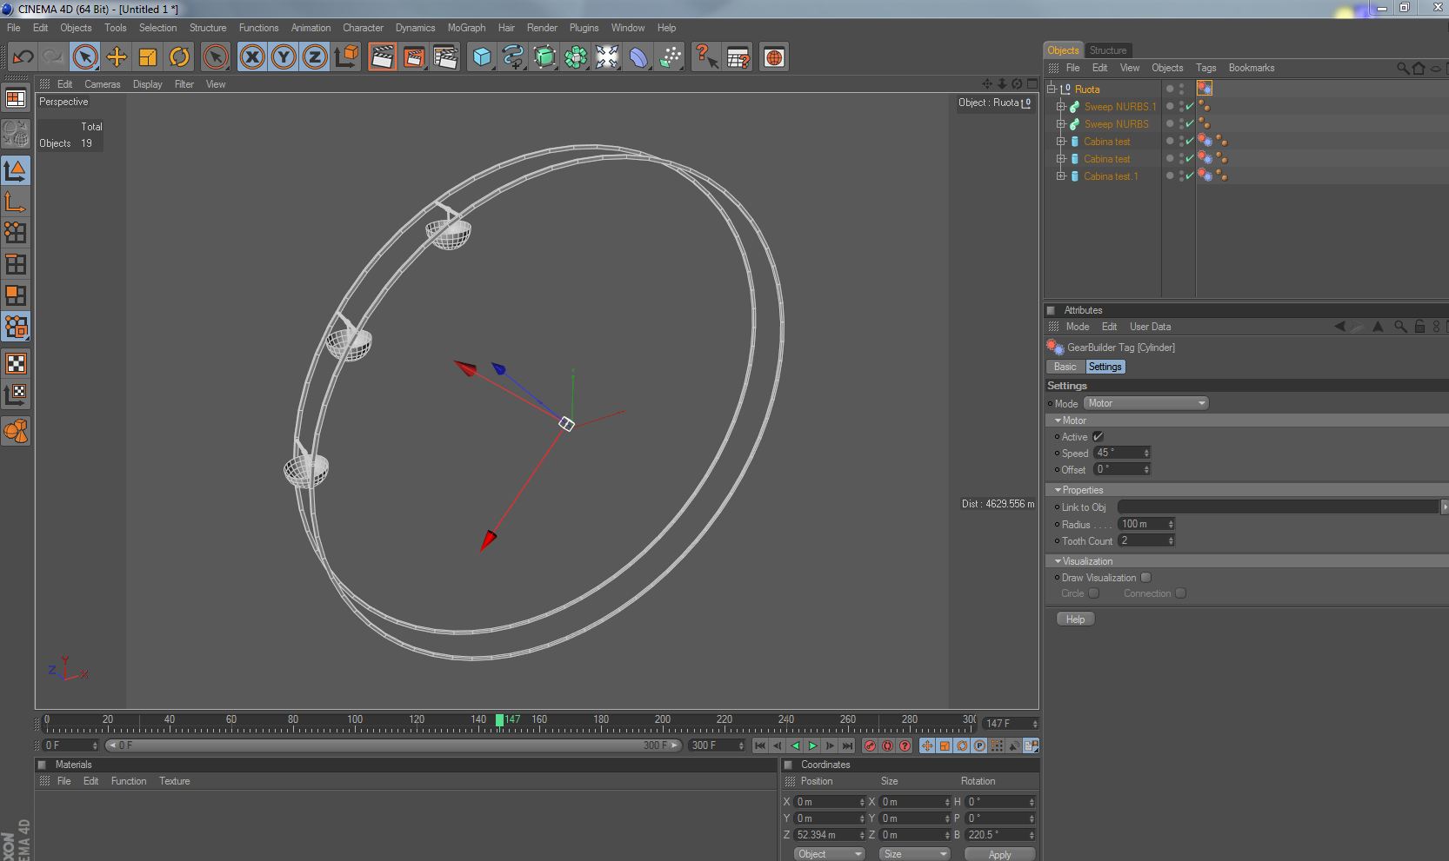Screen dimensions: 1449x861
Task: Click the Help button in Attributes
Action: [x=1075, y=619]
